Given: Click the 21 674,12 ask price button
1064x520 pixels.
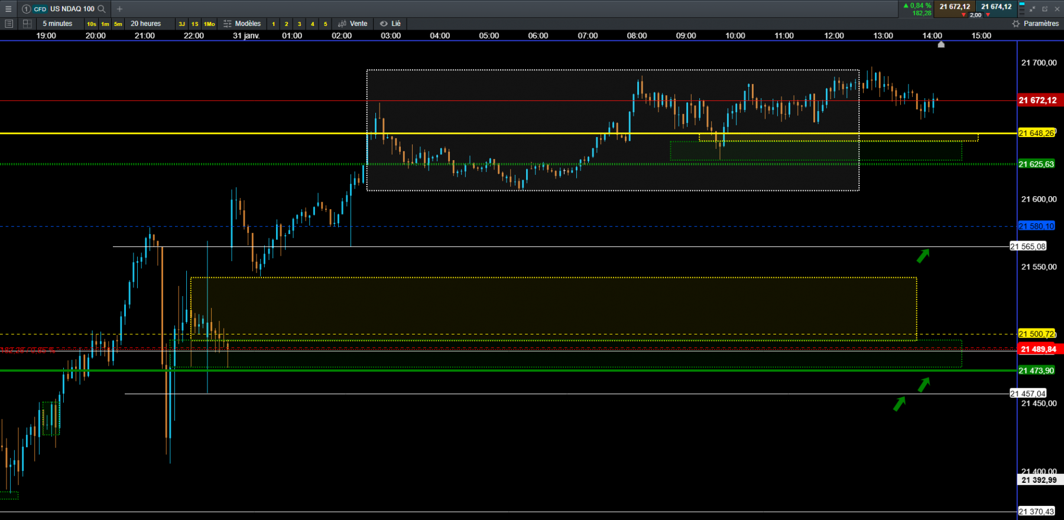Looking at the screenshot, I should point(996,7).
